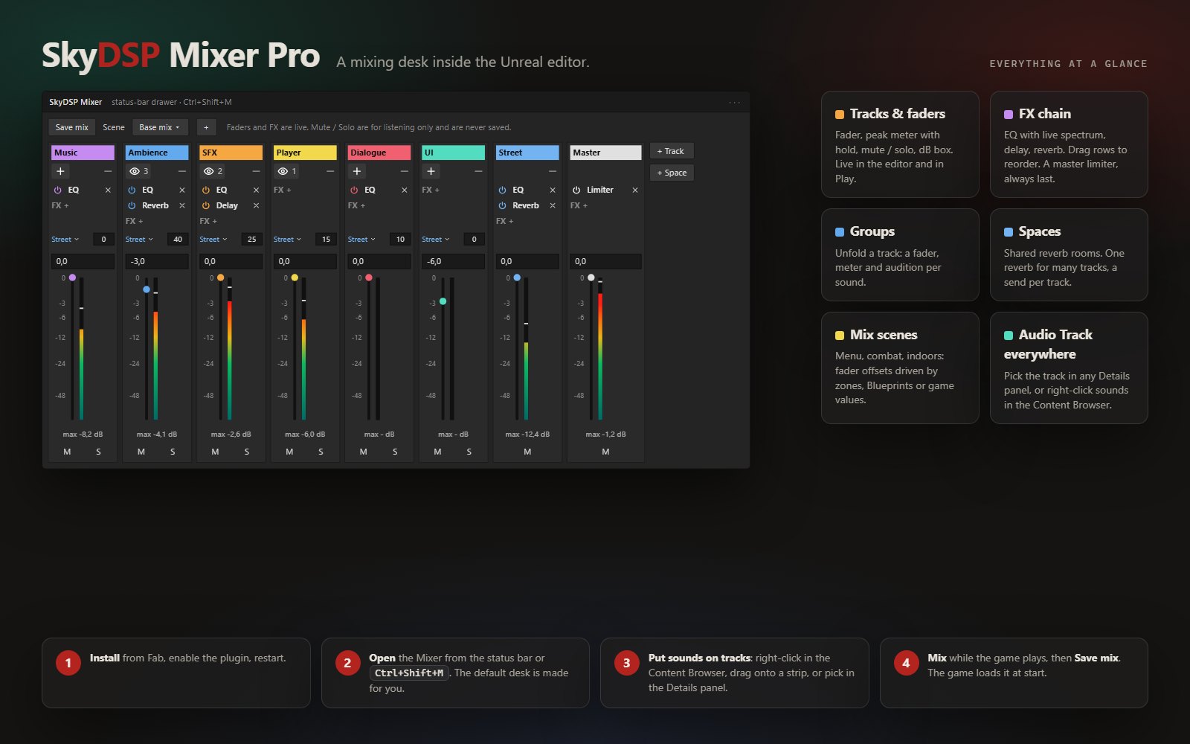The image size is (1190, 744).
Task: Toggle power of Dialogue EQ
Action: [354, 190]
